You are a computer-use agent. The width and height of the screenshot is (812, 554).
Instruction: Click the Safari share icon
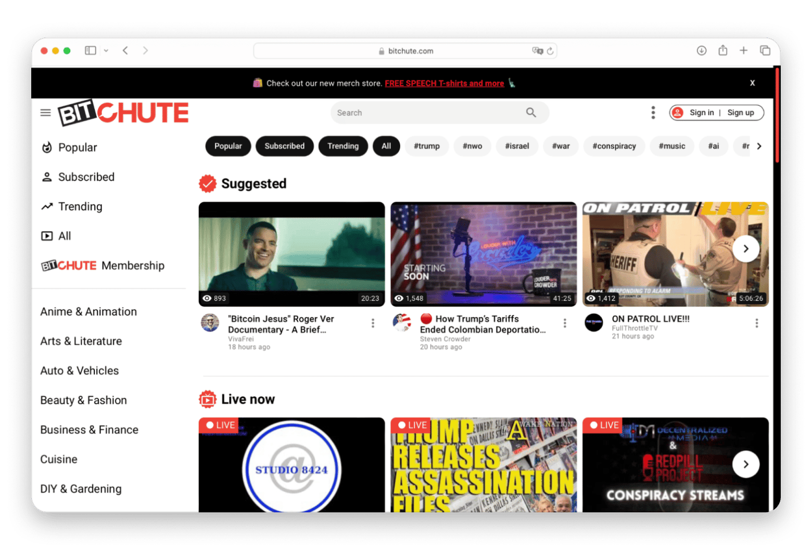pos(722,51)
